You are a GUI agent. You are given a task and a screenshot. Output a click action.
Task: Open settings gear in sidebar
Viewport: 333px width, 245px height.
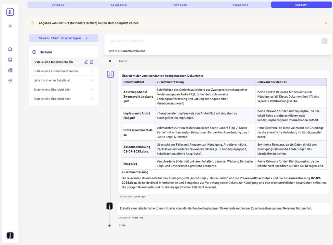pyautogui.click(x=10, y=80)
